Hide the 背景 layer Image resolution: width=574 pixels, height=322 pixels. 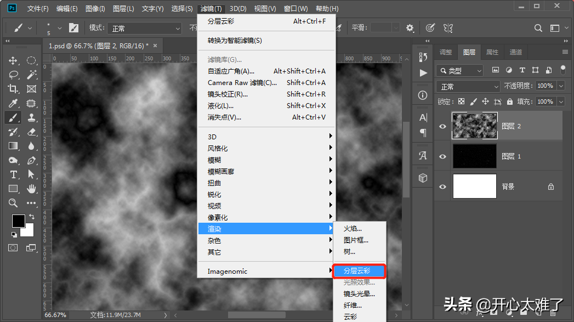point(442,187)
